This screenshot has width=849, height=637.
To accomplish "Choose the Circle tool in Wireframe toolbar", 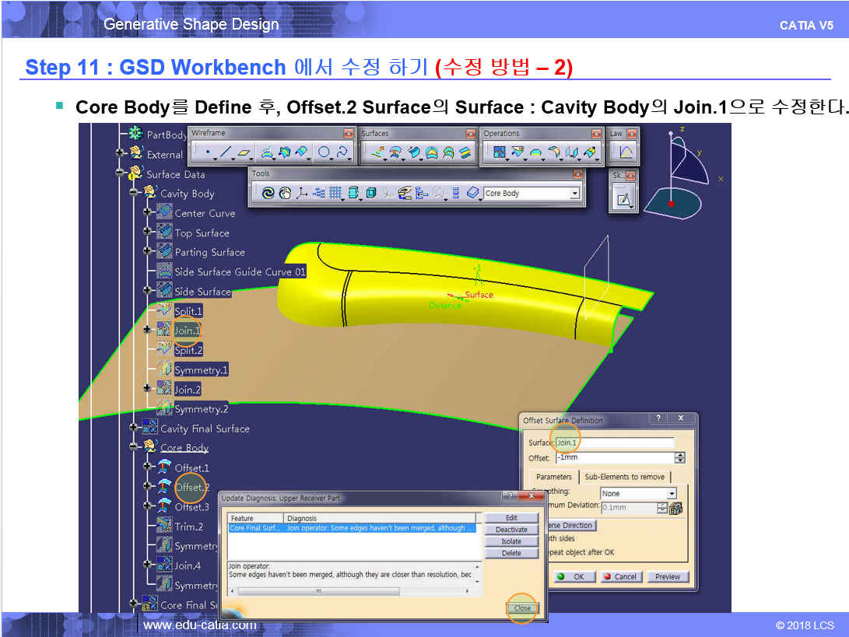I will [x=324, y=152].
